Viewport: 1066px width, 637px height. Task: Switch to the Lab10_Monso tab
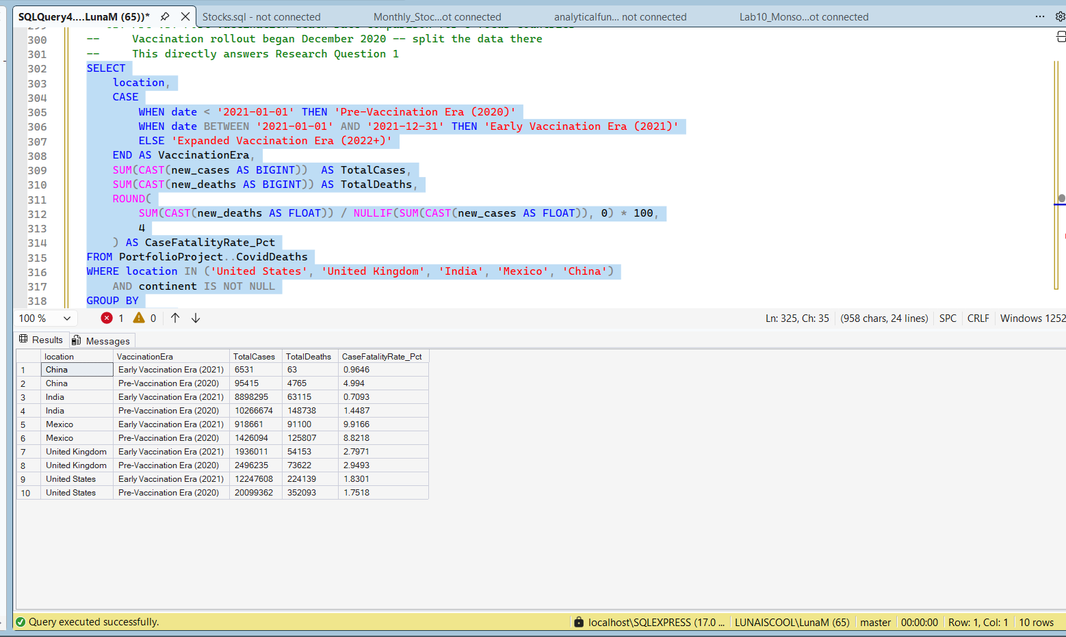803,17
